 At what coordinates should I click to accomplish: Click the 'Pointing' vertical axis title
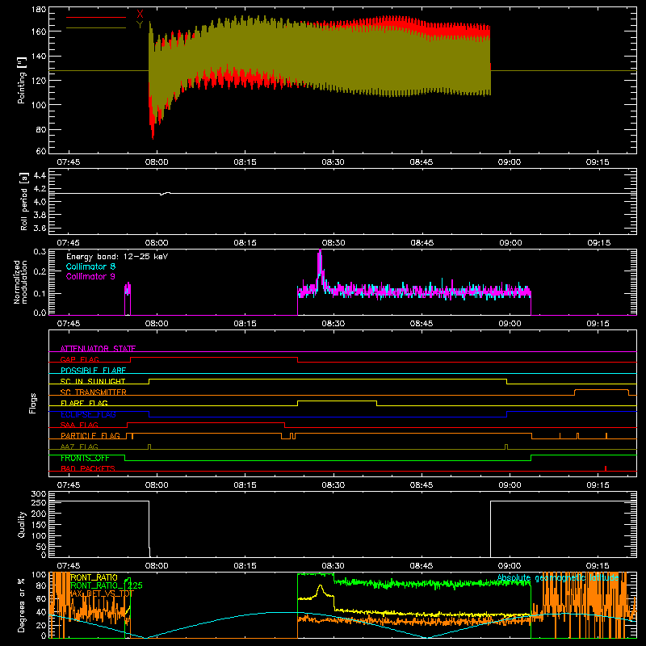click(22, 80)
